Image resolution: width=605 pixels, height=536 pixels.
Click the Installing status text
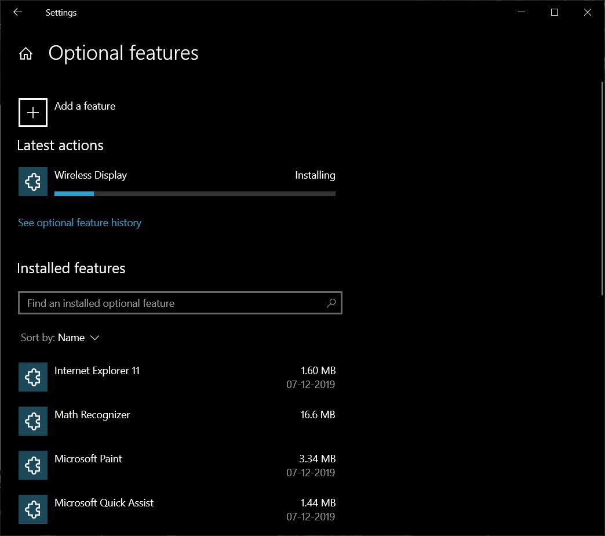click(x=315, y=175)
